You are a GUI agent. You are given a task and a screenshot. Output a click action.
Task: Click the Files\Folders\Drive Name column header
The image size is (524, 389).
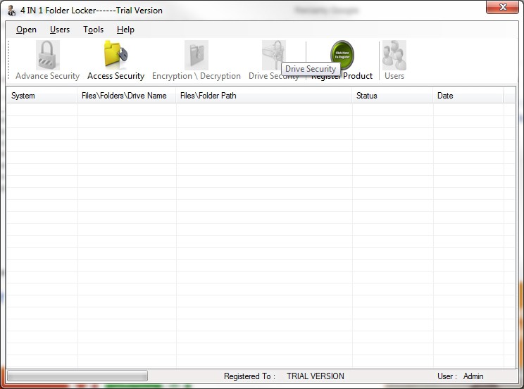point(127,96)
